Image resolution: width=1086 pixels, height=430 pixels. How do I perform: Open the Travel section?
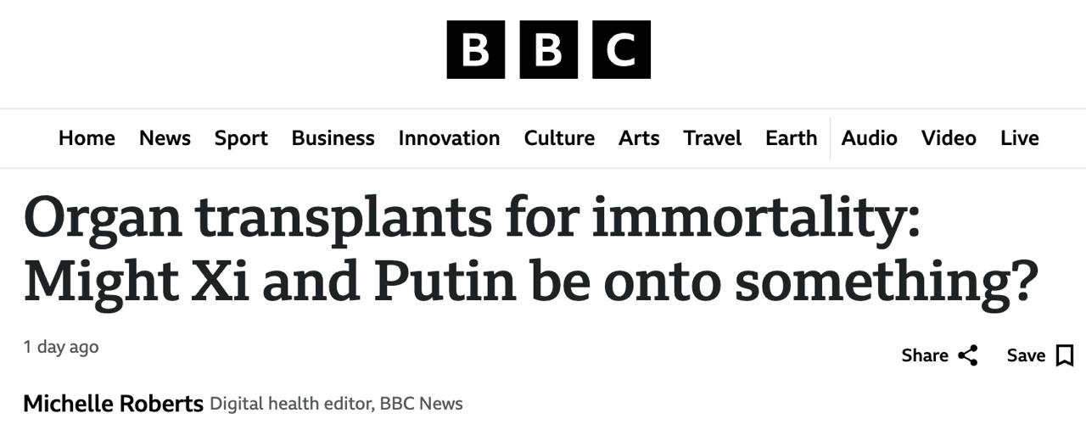pyautogui.click(x=713, y=138)
